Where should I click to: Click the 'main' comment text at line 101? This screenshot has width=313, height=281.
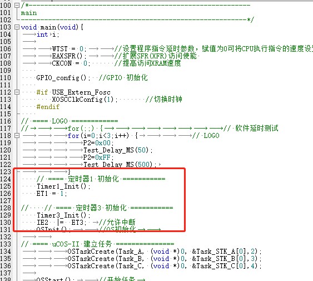click(29, 13)
